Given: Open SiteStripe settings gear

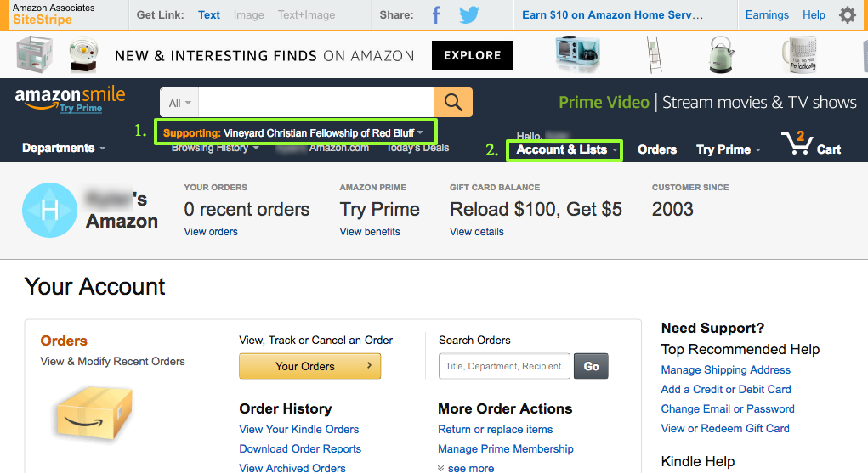Looking at the screenshot, I should point(848,15).
